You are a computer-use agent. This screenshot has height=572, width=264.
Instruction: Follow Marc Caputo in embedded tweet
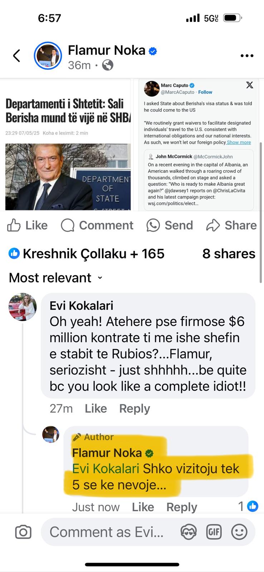205,92
